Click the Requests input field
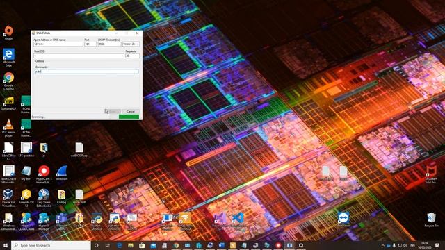Screen dimensions: 445x250 point(132,56)
